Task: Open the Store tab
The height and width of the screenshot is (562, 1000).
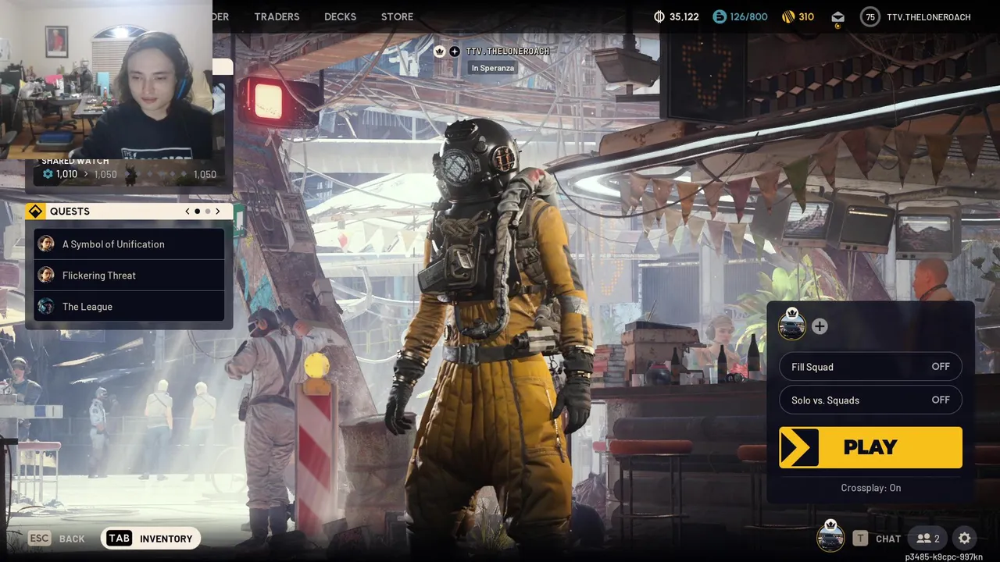Action: click(397, 16)
